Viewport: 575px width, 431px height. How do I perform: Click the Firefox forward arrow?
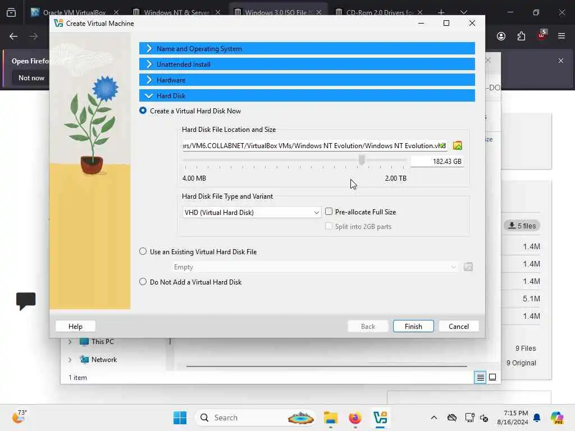[x=33, y=36]
